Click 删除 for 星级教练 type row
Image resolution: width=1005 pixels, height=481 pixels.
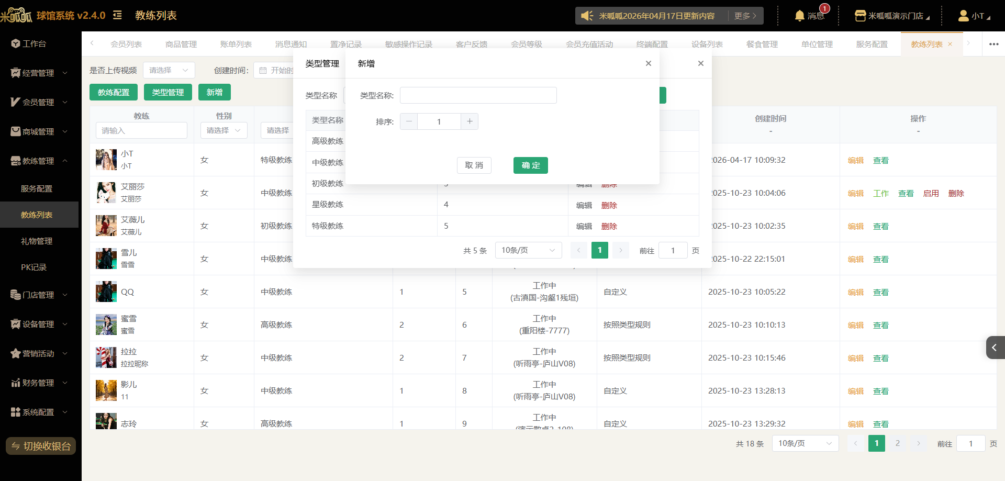pos(609,205)
